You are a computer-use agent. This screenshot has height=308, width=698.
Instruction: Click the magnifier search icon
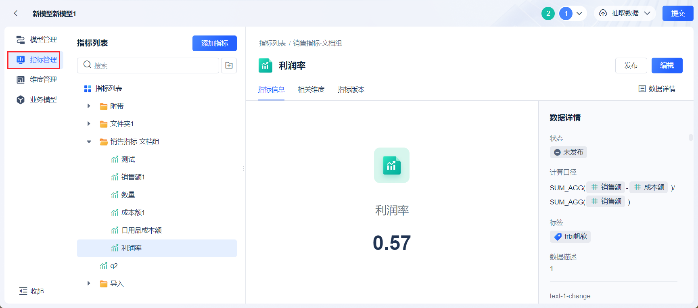87,65
